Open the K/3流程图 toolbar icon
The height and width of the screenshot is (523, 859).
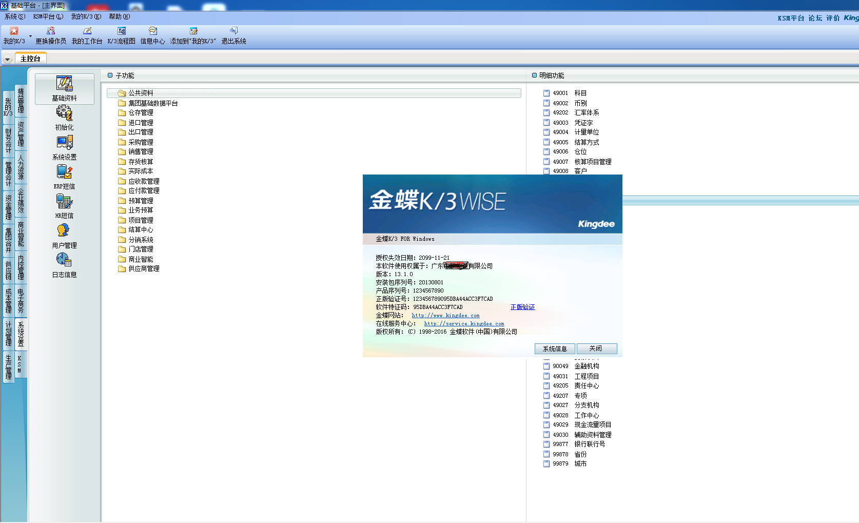121,34
